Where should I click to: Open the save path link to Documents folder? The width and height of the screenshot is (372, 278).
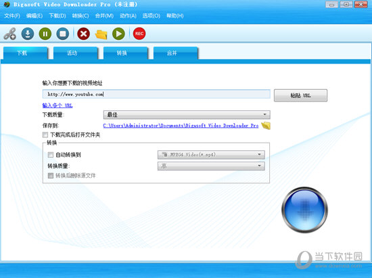coord(181,126)
